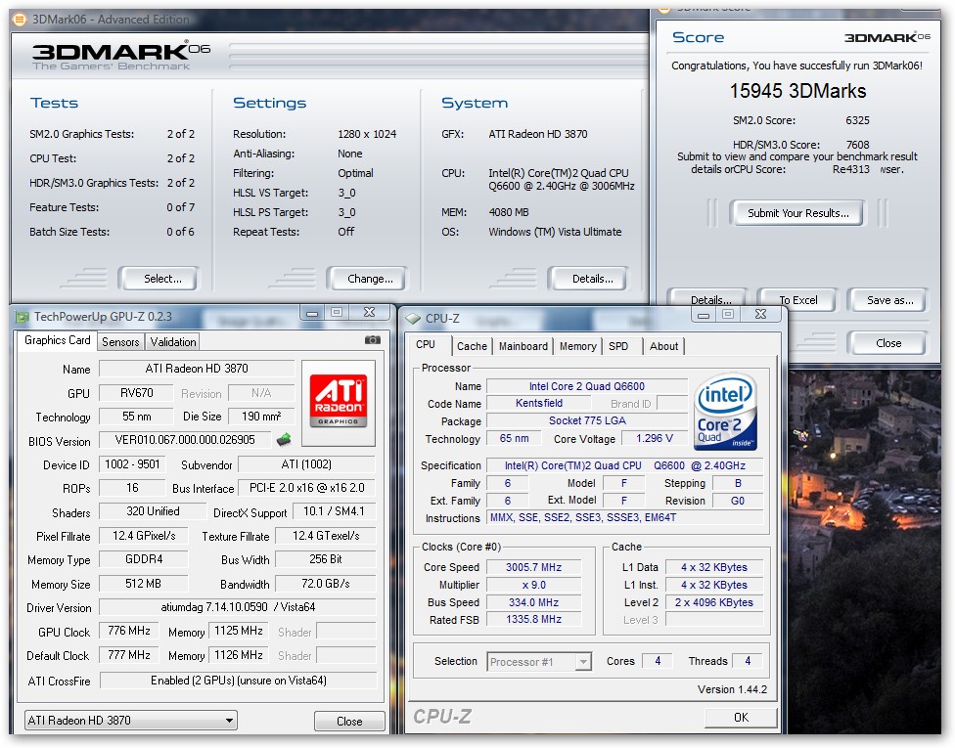Click the ATI Radeon Graphics logo
Viewport: 955px width, 748px height.
coord(338,401)
